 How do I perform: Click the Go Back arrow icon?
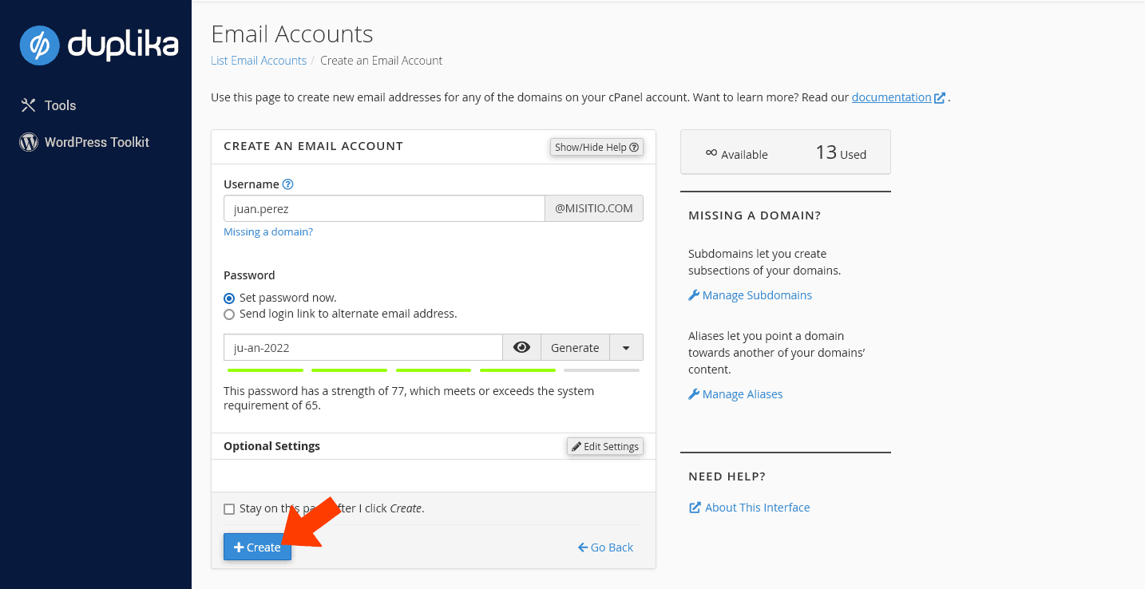pos(583,547)
